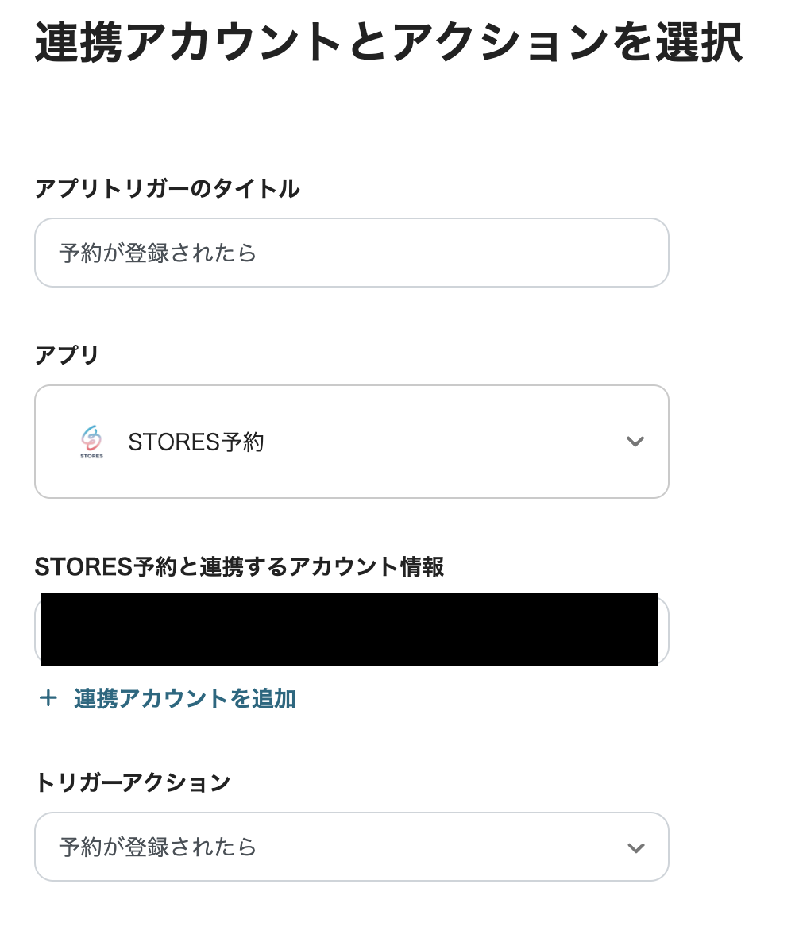Expand the アプリ dropdown chevron
Screen dimensions: 799x942
635,442
